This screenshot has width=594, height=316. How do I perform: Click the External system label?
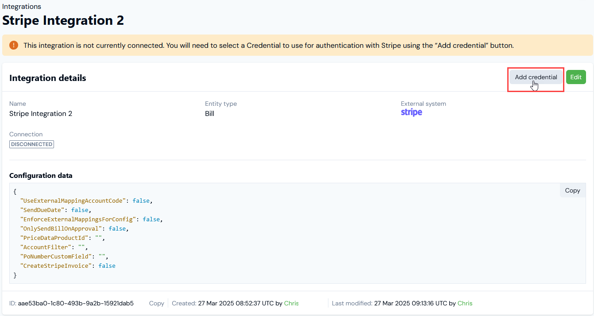click(x=424, y=104)
